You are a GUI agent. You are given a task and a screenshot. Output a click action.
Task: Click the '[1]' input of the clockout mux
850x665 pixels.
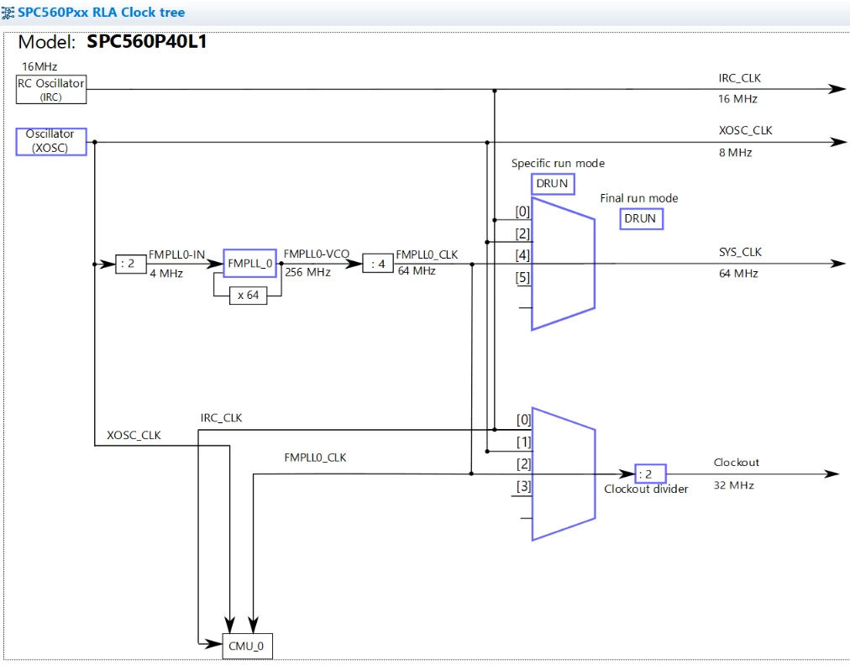523,442
